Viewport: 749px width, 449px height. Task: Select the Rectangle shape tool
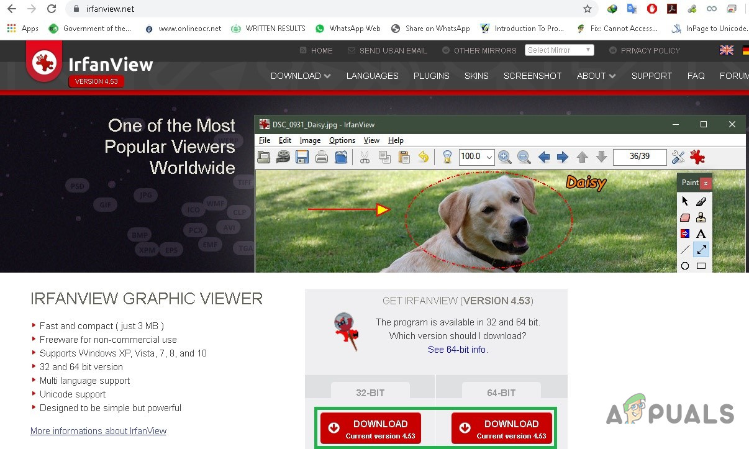point(701,265)
